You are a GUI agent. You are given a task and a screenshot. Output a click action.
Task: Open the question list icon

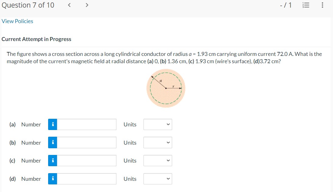[306, 5]
